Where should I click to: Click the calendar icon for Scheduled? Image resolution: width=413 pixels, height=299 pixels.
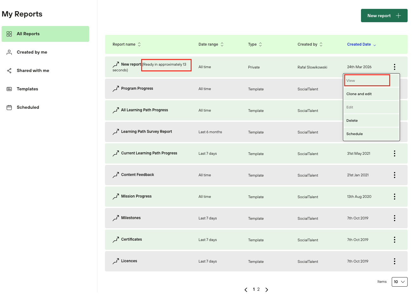click(9, 107)
